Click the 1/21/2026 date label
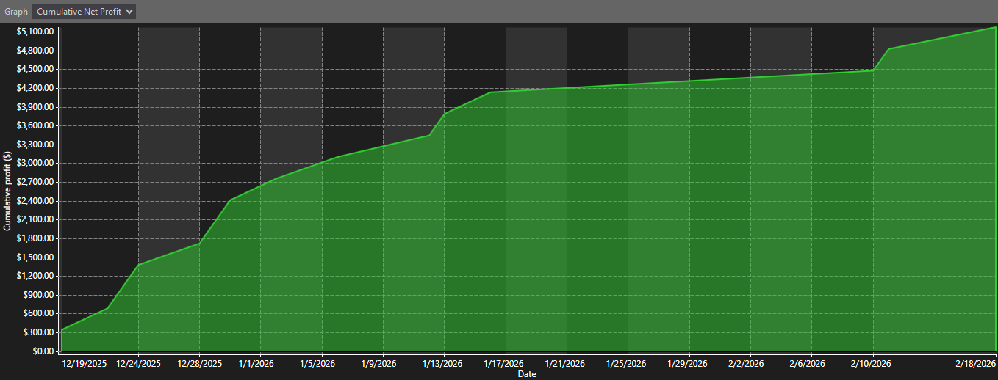This screenshot has width=998, height=380. 566,363
